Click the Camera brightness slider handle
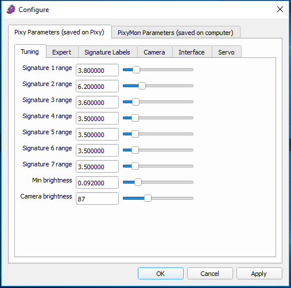 (148, 199)
